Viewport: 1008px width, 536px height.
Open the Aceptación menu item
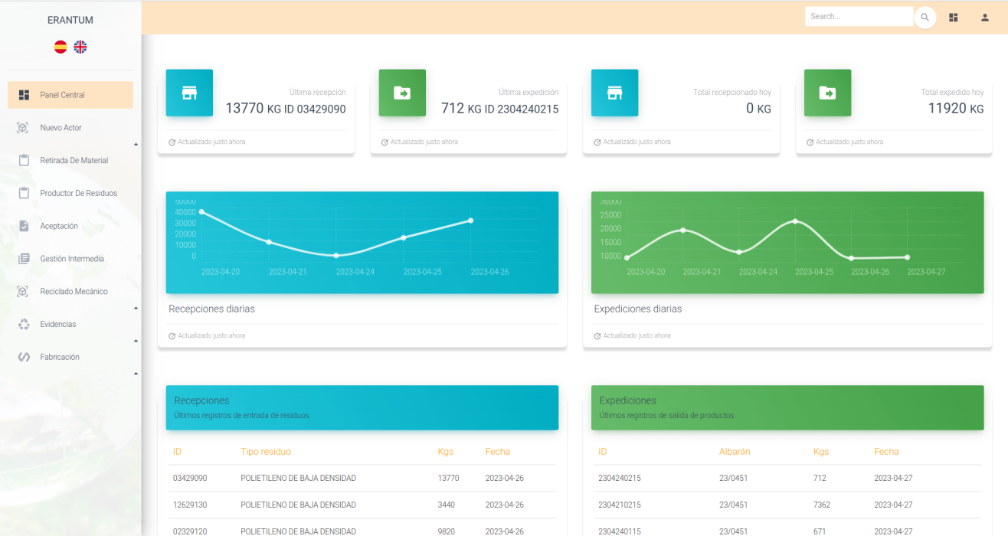coord(59,227)
